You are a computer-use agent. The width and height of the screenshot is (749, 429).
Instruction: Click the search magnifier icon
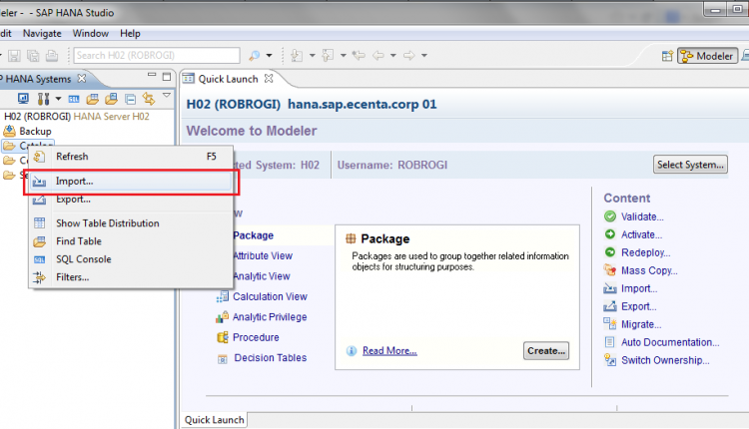coord(254,56)
